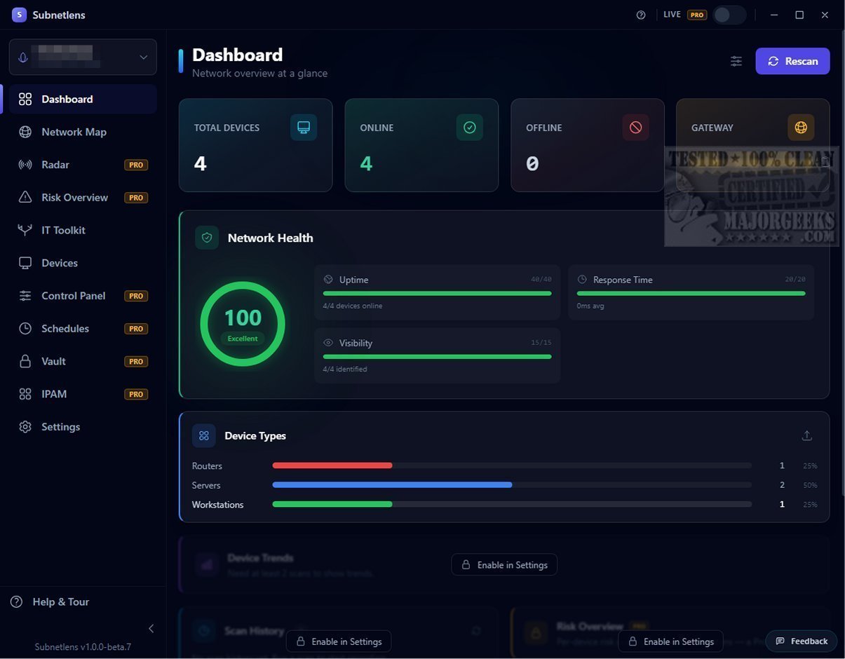The image size is (845, 659).
Task: Toggle the LIVE mode switch
Action: click(x=729, y=15)
